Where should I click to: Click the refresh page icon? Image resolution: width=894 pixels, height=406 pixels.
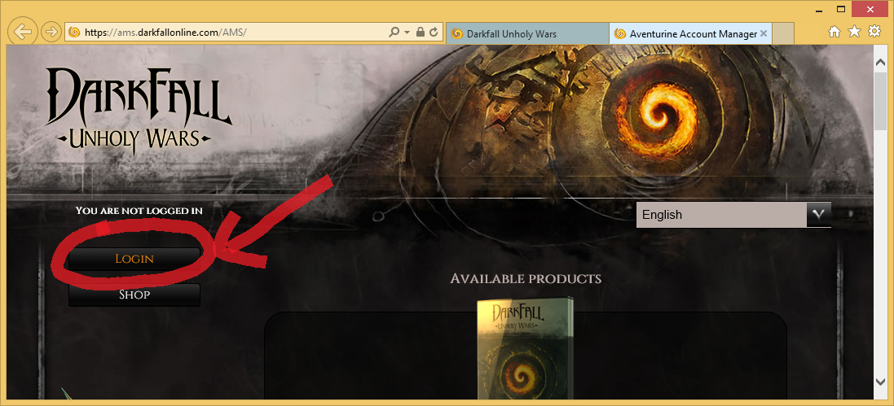(x=434, y=33)
